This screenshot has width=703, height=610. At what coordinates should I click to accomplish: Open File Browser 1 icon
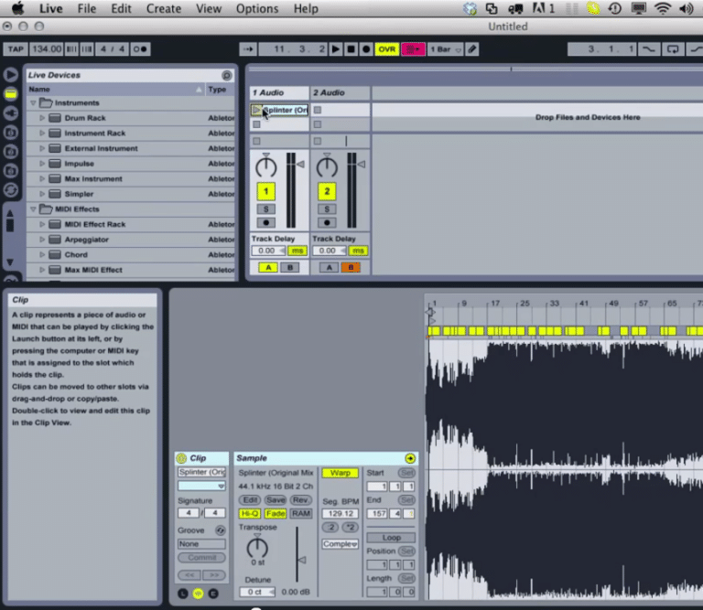pyautogui.click(x=11, y=133)
